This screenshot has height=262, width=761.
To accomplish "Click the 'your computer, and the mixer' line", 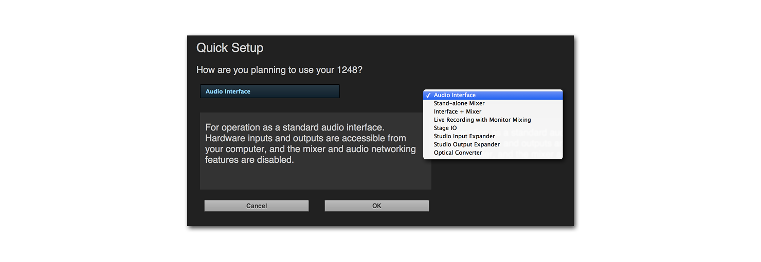I will (310, 149).
